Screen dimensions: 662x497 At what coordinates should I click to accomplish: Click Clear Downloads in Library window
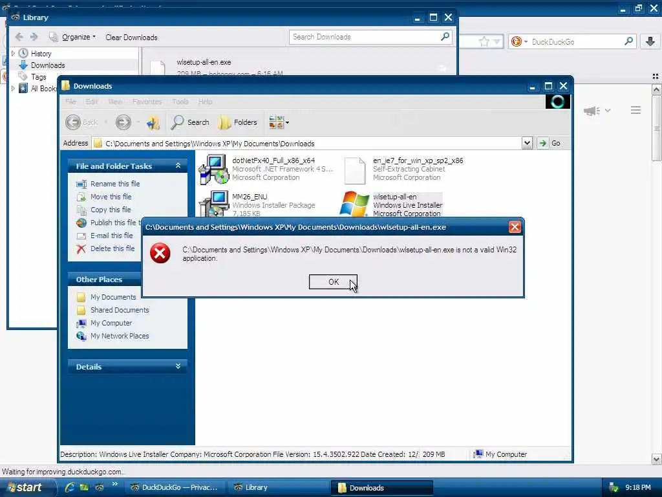pos(131,37)
